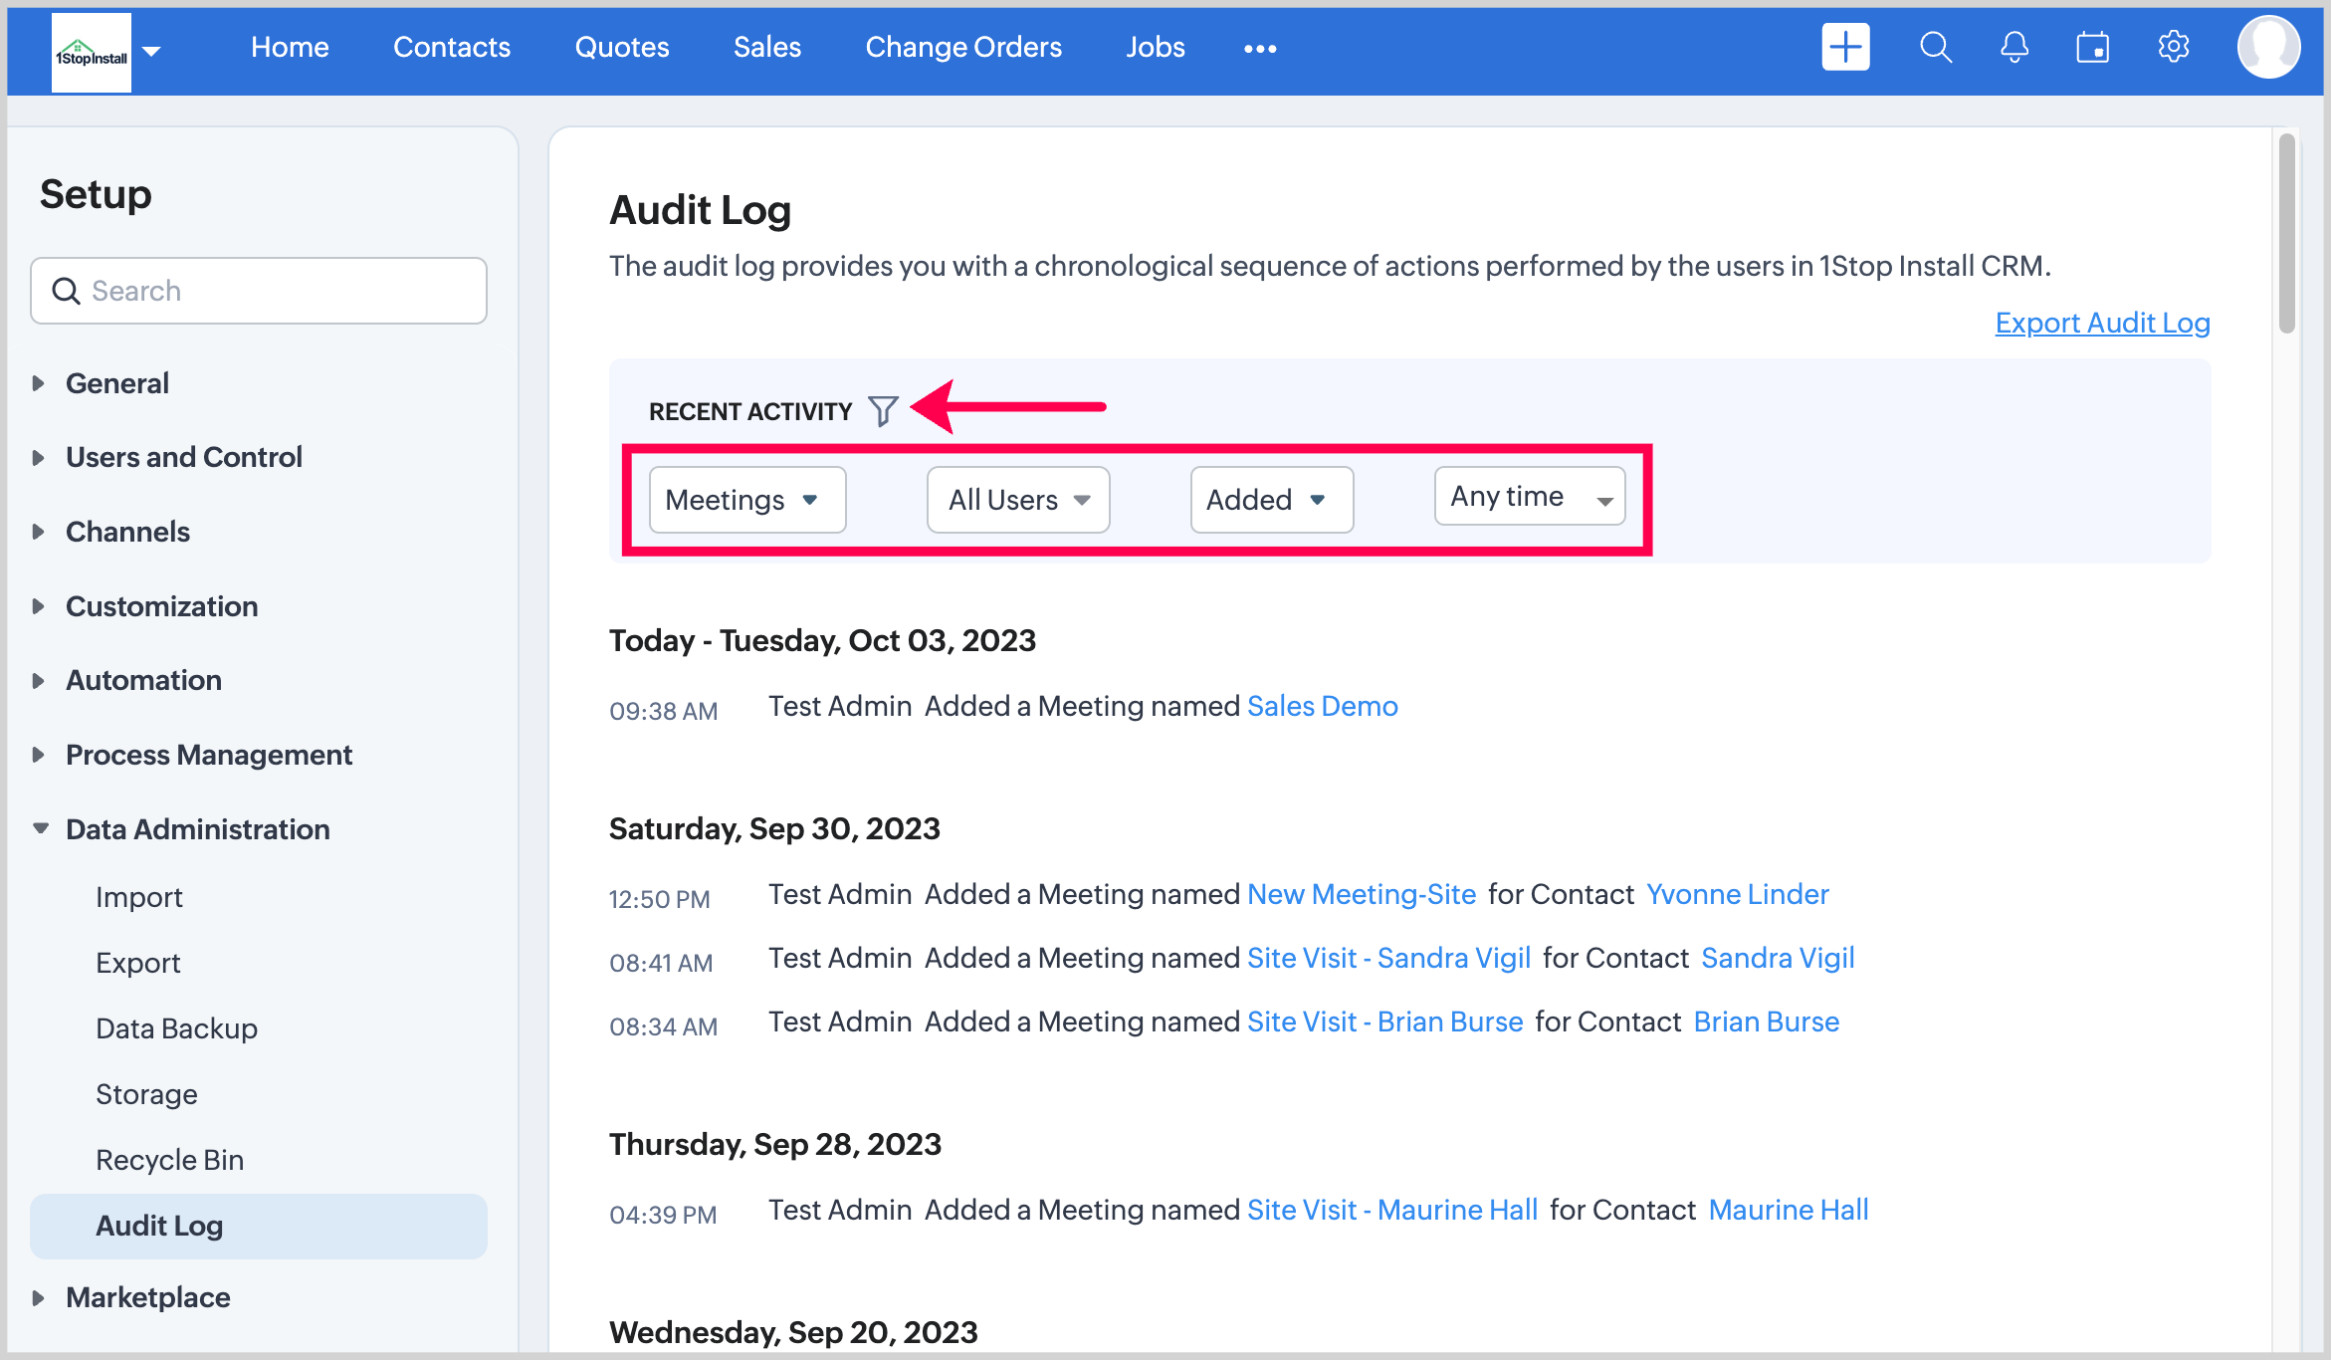The image size is (2331, 1360).
Task: Open the settings gear icon
Action: pos(2174,47)
